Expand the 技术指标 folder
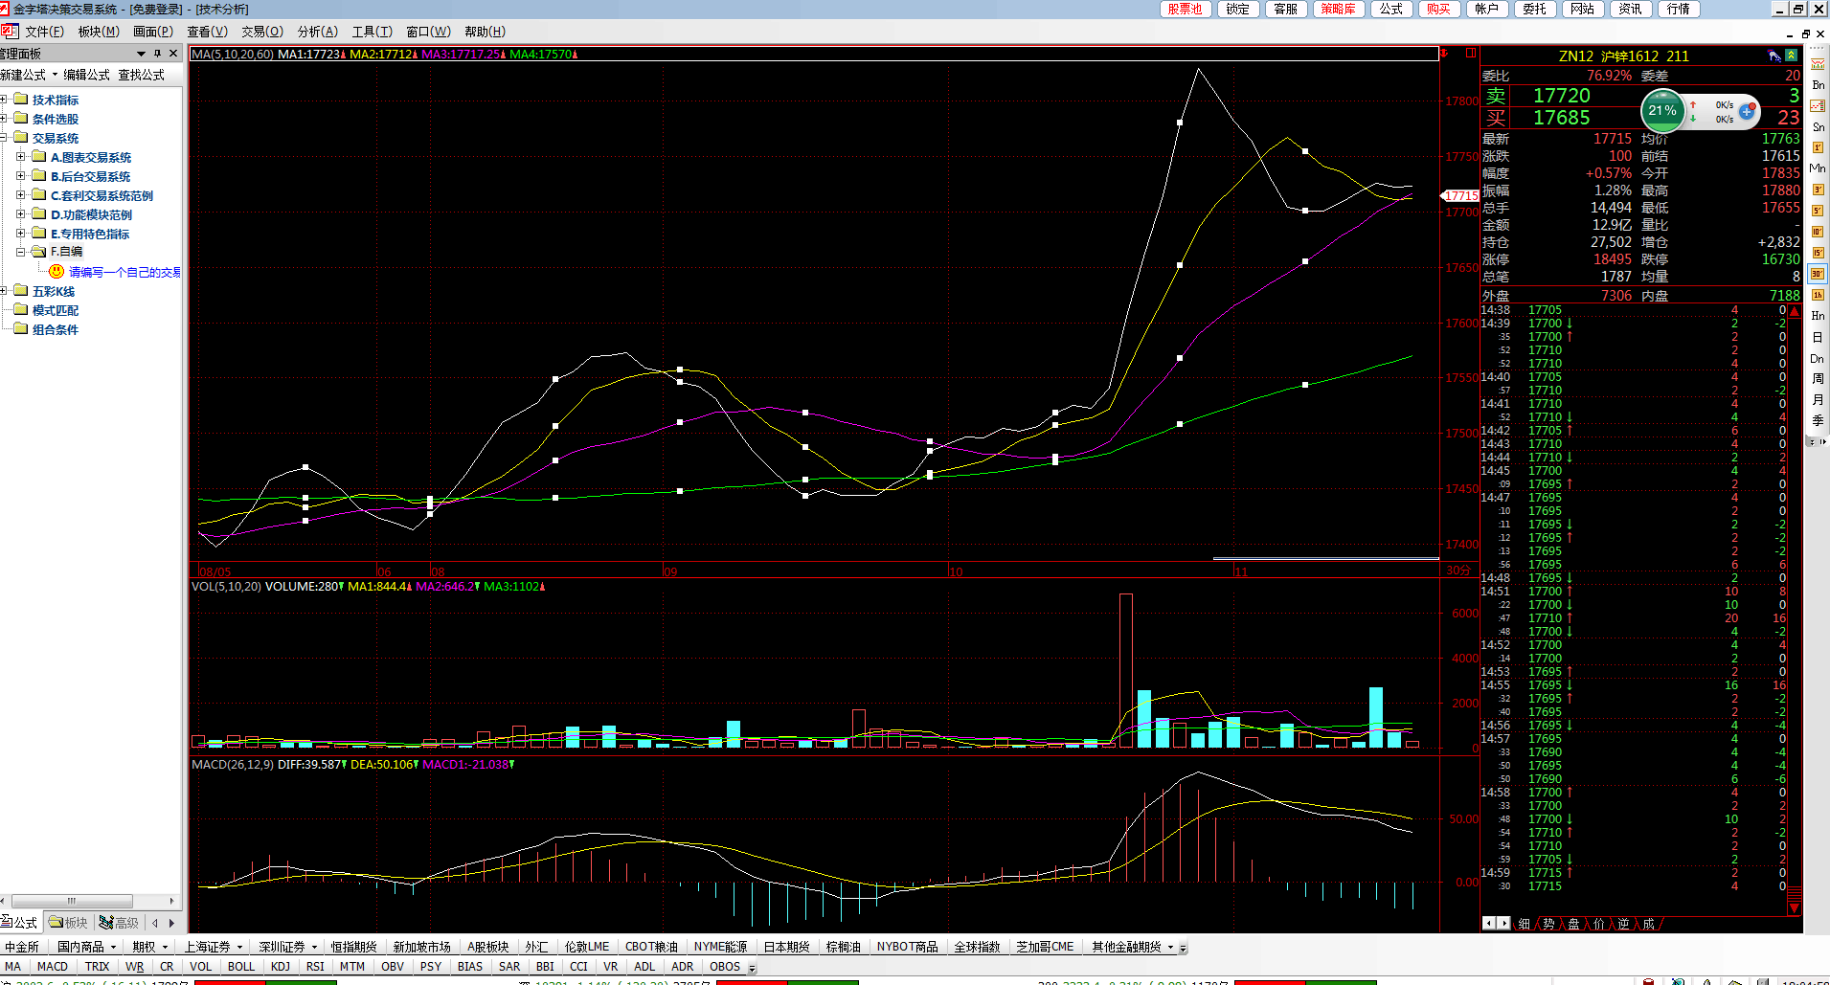 point(5,100)
